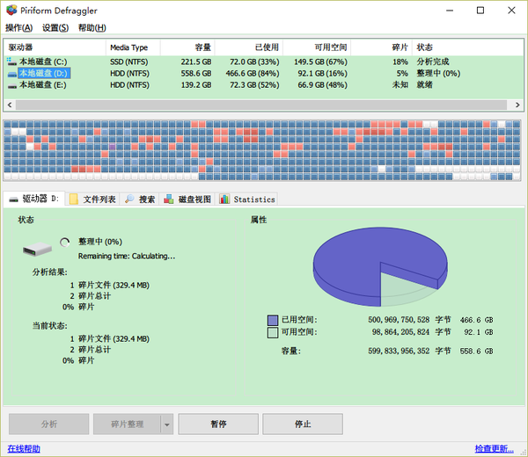This screenshot has height=457, width=528.
Task: Click the 未知 fragmentation cell for E:
Action: click(x=400, y=85)
